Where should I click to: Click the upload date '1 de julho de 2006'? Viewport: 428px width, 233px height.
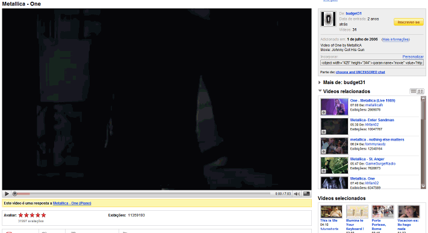(x=362, y=40)
